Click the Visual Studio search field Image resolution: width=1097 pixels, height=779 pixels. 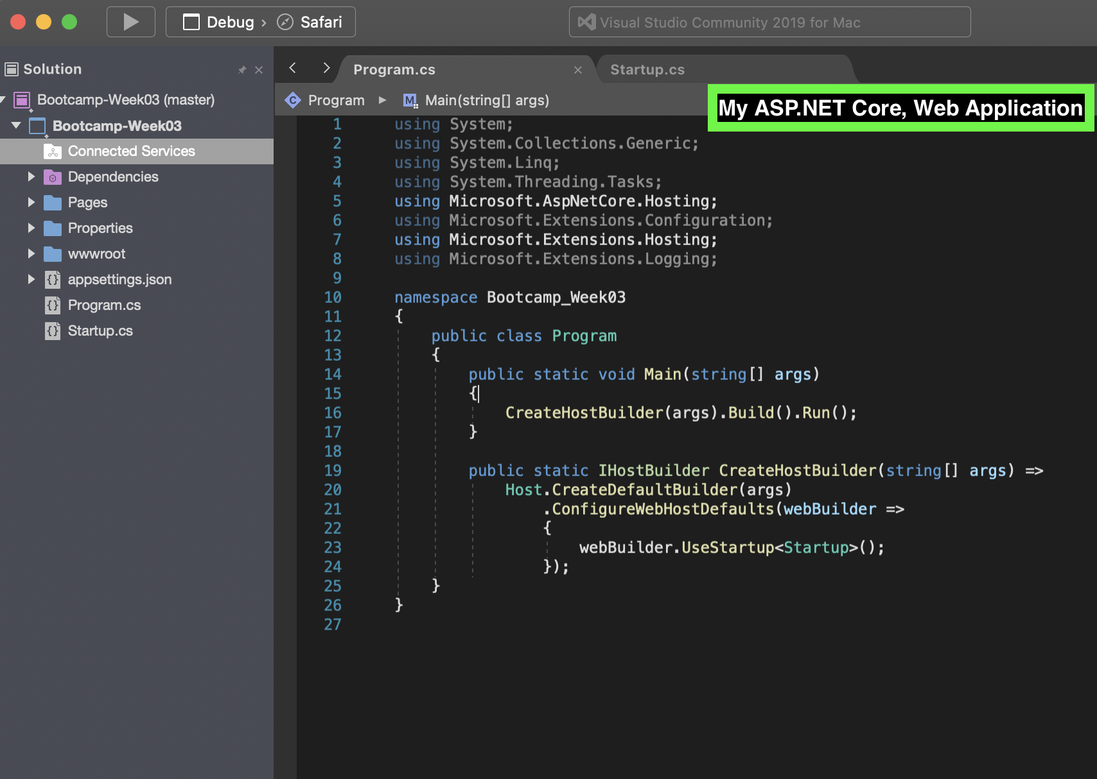(x=769, y=21)
